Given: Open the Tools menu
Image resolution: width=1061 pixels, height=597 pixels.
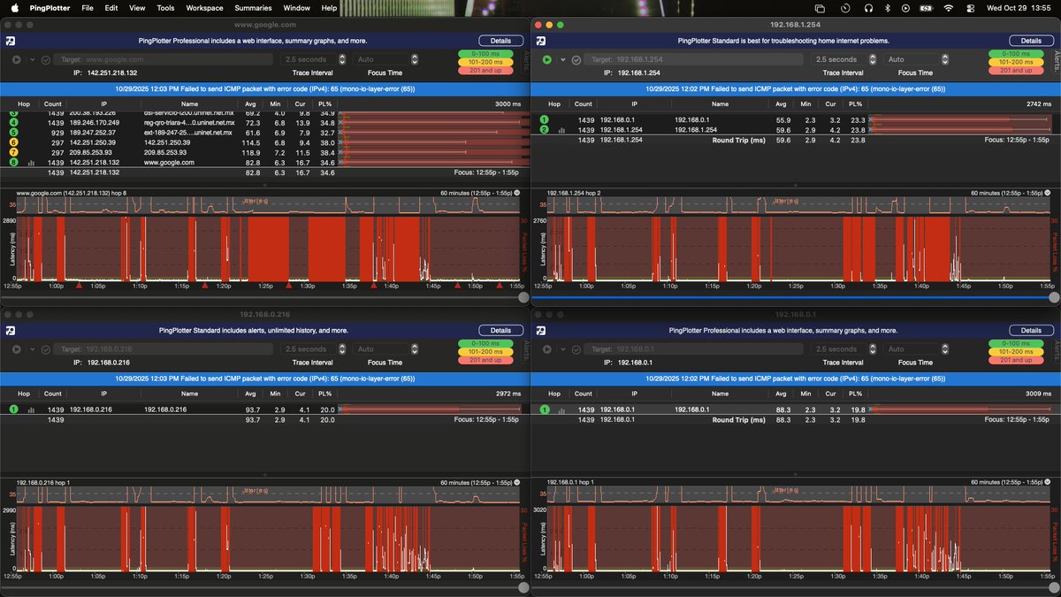Looking at the screenshot, I should (165, 7).
